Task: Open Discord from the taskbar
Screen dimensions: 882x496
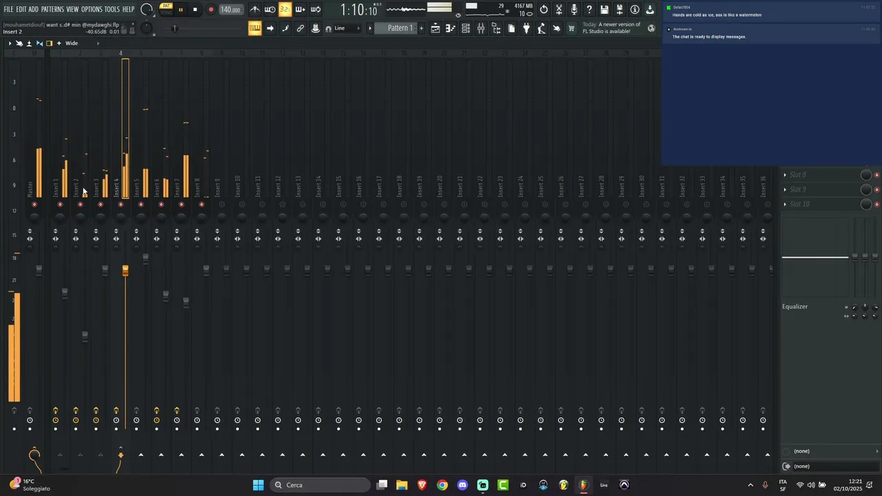Action: tap(462, 485)
